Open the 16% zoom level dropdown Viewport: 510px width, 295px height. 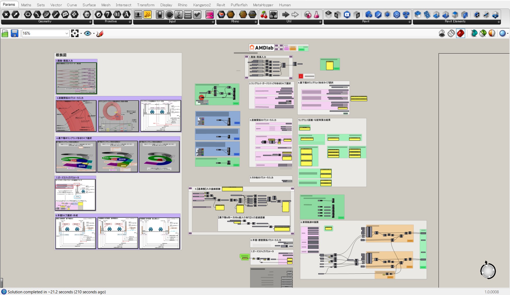[x=67, y=34]
